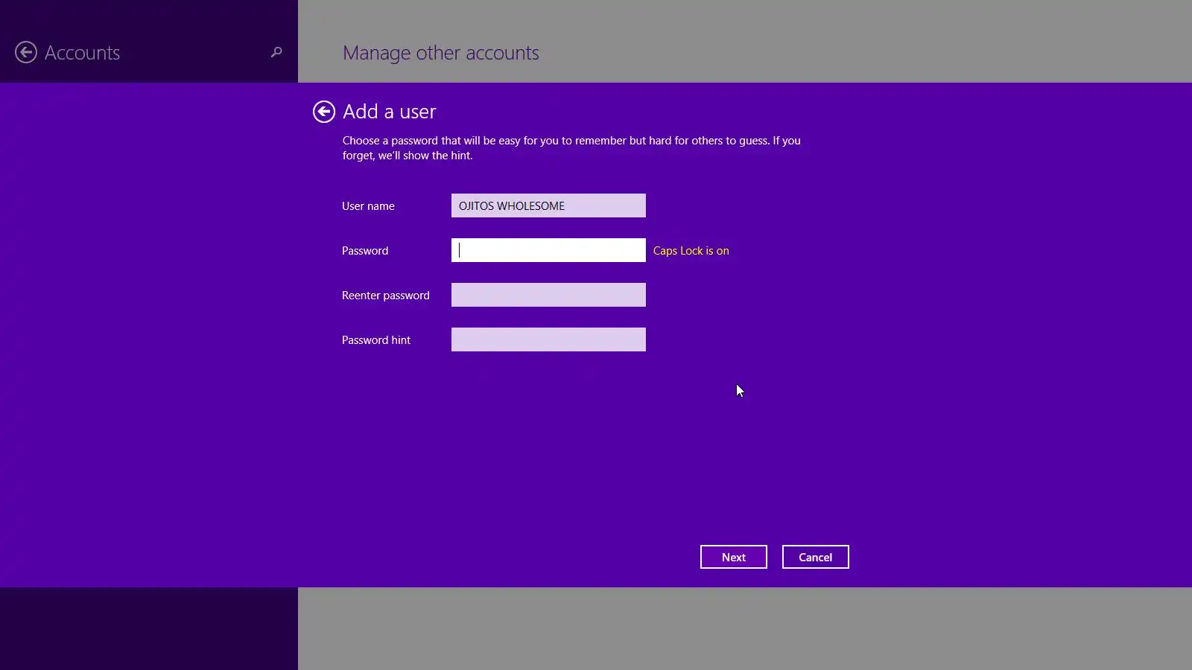
Task: Go back using the Add a user arrow
Action: pyautogui.click(x=324, y=112)
